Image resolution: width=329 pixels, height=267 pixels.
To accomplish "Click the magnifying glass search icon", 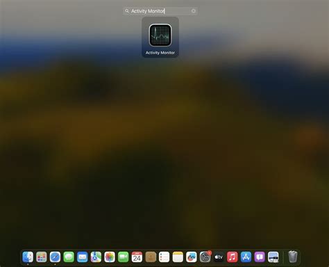I will [x=127, y=10].
